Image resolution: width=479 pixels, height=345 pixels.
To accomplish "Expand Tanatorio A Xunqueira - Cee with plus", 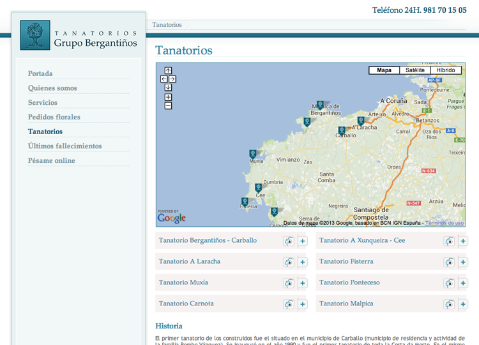I will click(463, 241).
